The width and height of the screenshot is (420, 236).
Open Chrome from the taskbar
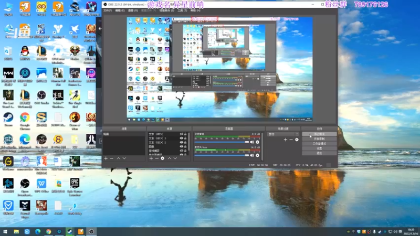click(x=48, y=232)
